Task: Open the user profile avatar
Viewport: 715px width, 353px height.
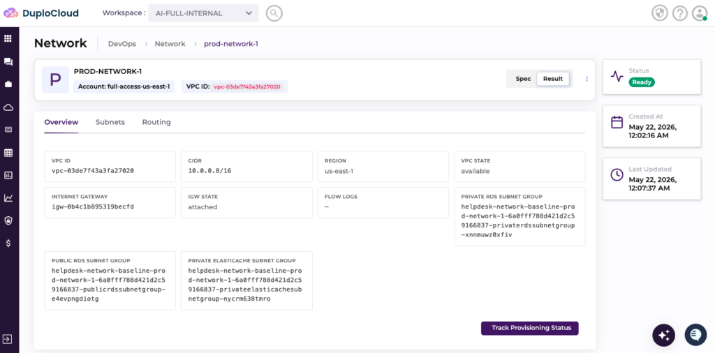Action: pyautogui.click(x=700, y=13)
